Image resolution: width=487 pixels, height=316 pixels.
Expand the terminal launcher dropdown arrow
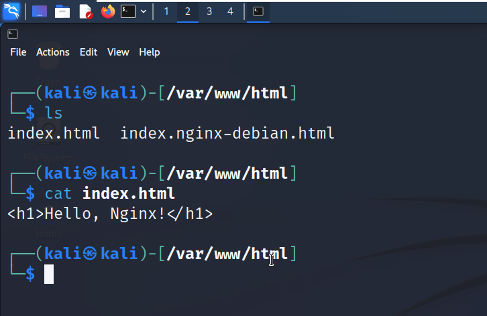click(144, 11)
